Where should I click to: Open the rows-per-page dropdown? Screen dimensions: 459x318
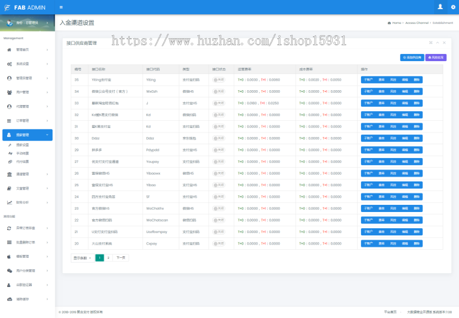82,258
